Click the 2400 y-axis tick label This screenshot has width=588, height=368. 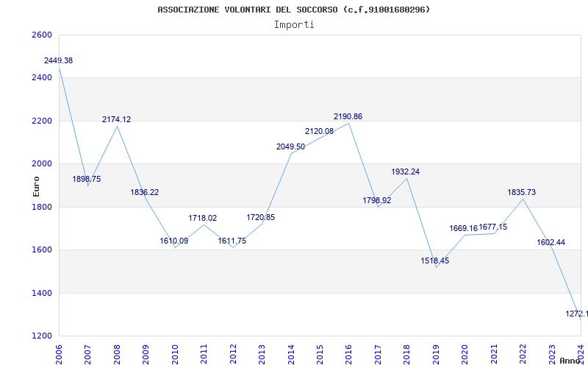click(41, 78)
